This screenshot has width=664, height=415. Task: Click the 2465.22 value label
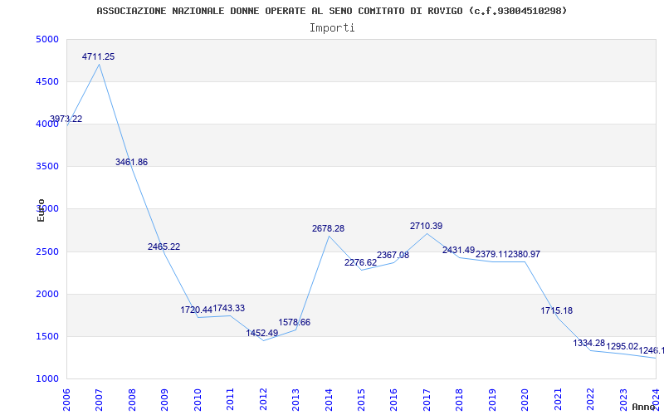click(164, 247)
